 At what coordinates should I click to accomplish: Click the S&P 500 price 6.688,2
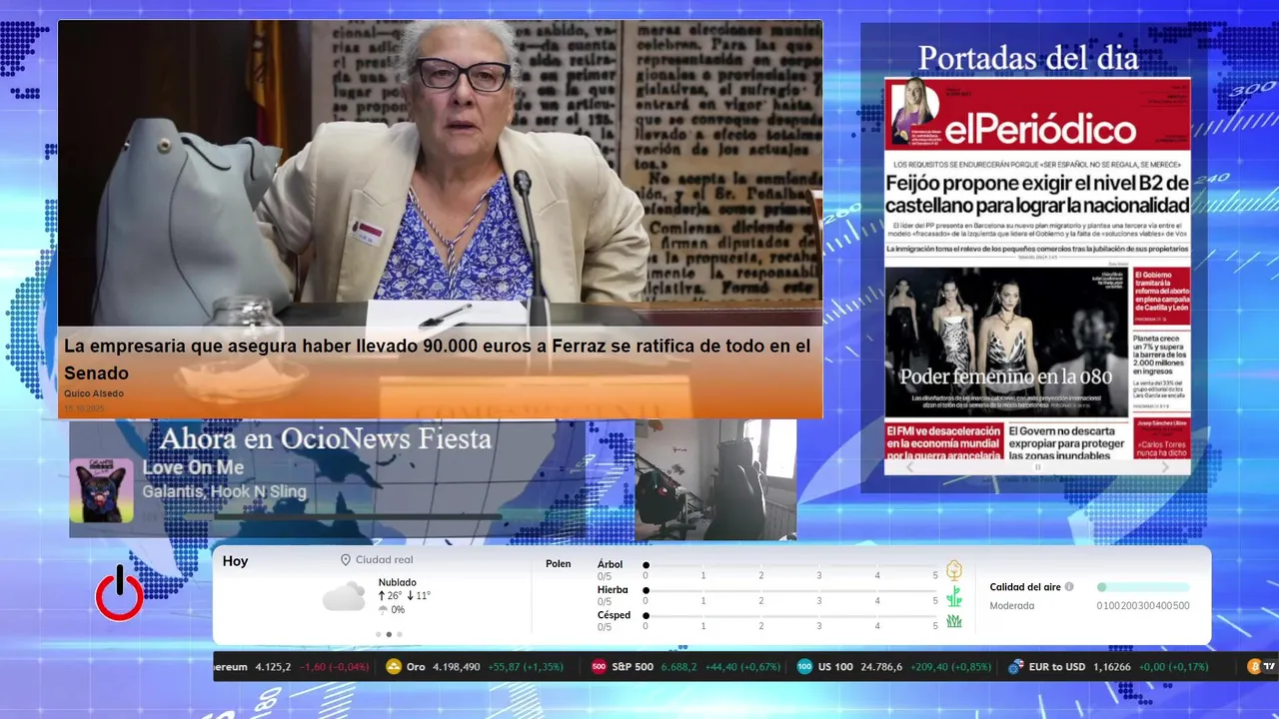[678, 667]
